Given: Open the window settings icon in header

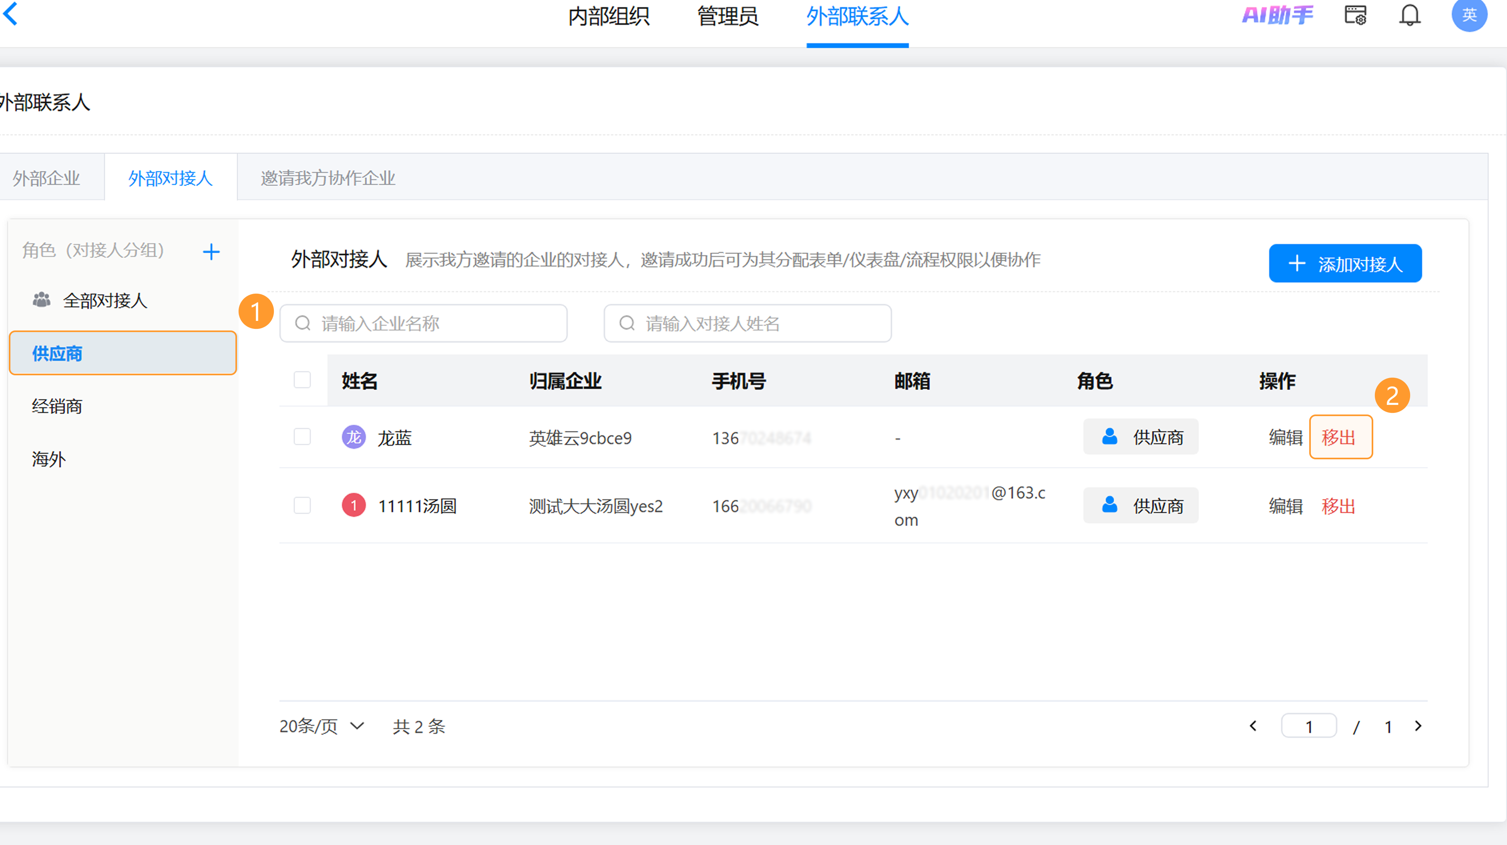Looking at the screenshot, I should [x=1355, y=15].
